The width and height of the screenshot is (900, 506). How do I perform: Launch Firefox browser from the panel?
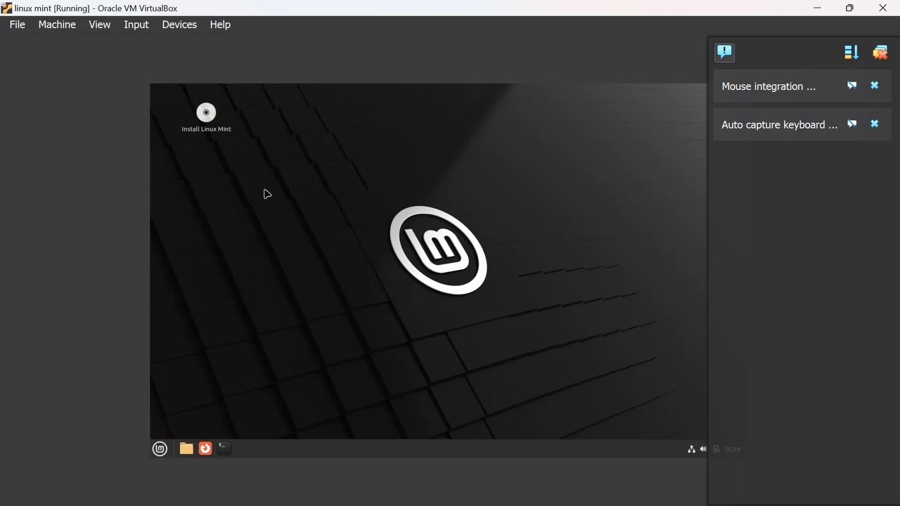205,448
